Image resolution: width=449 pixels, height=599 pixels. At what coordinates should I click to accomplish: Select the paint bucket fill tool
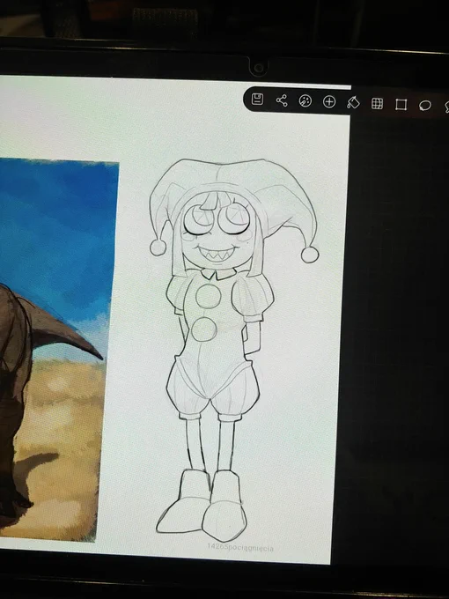[x=353, y=102]
